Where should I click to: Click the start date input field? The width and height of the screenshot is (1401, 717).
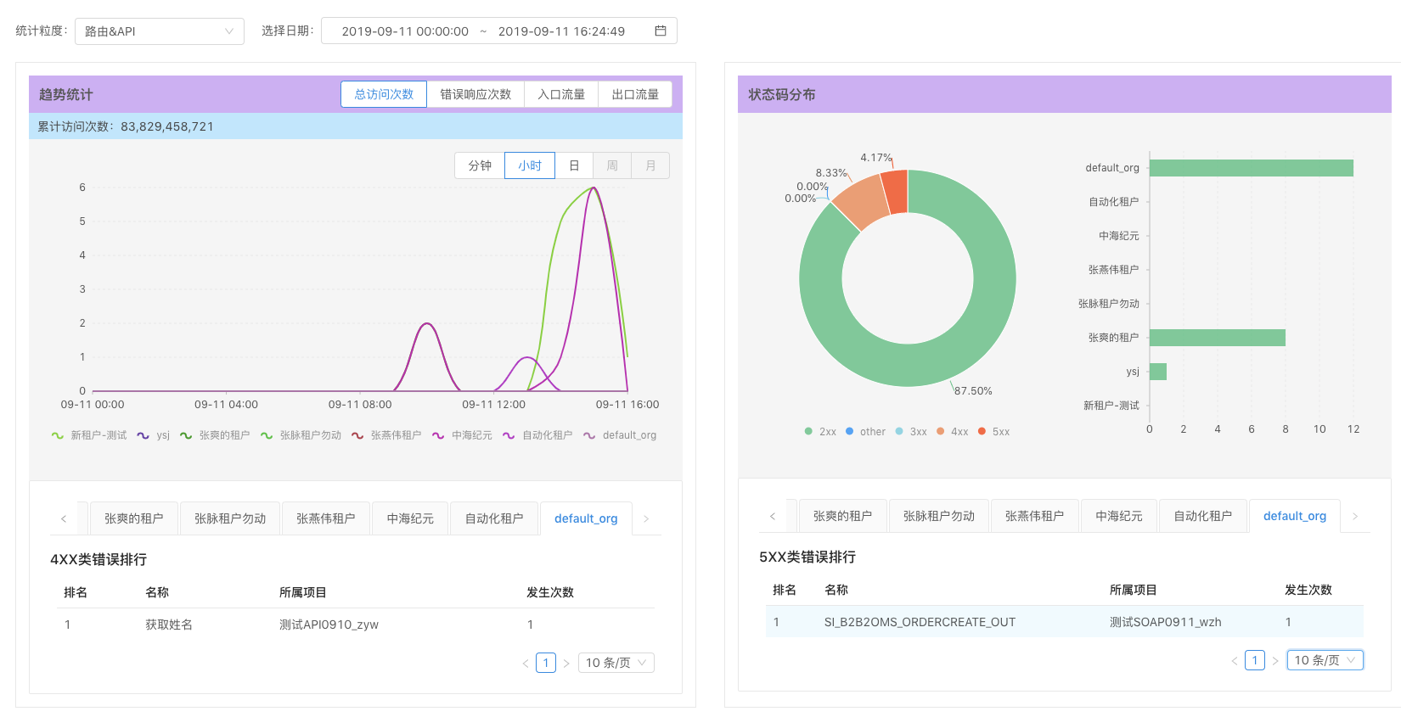click(404, 31)
